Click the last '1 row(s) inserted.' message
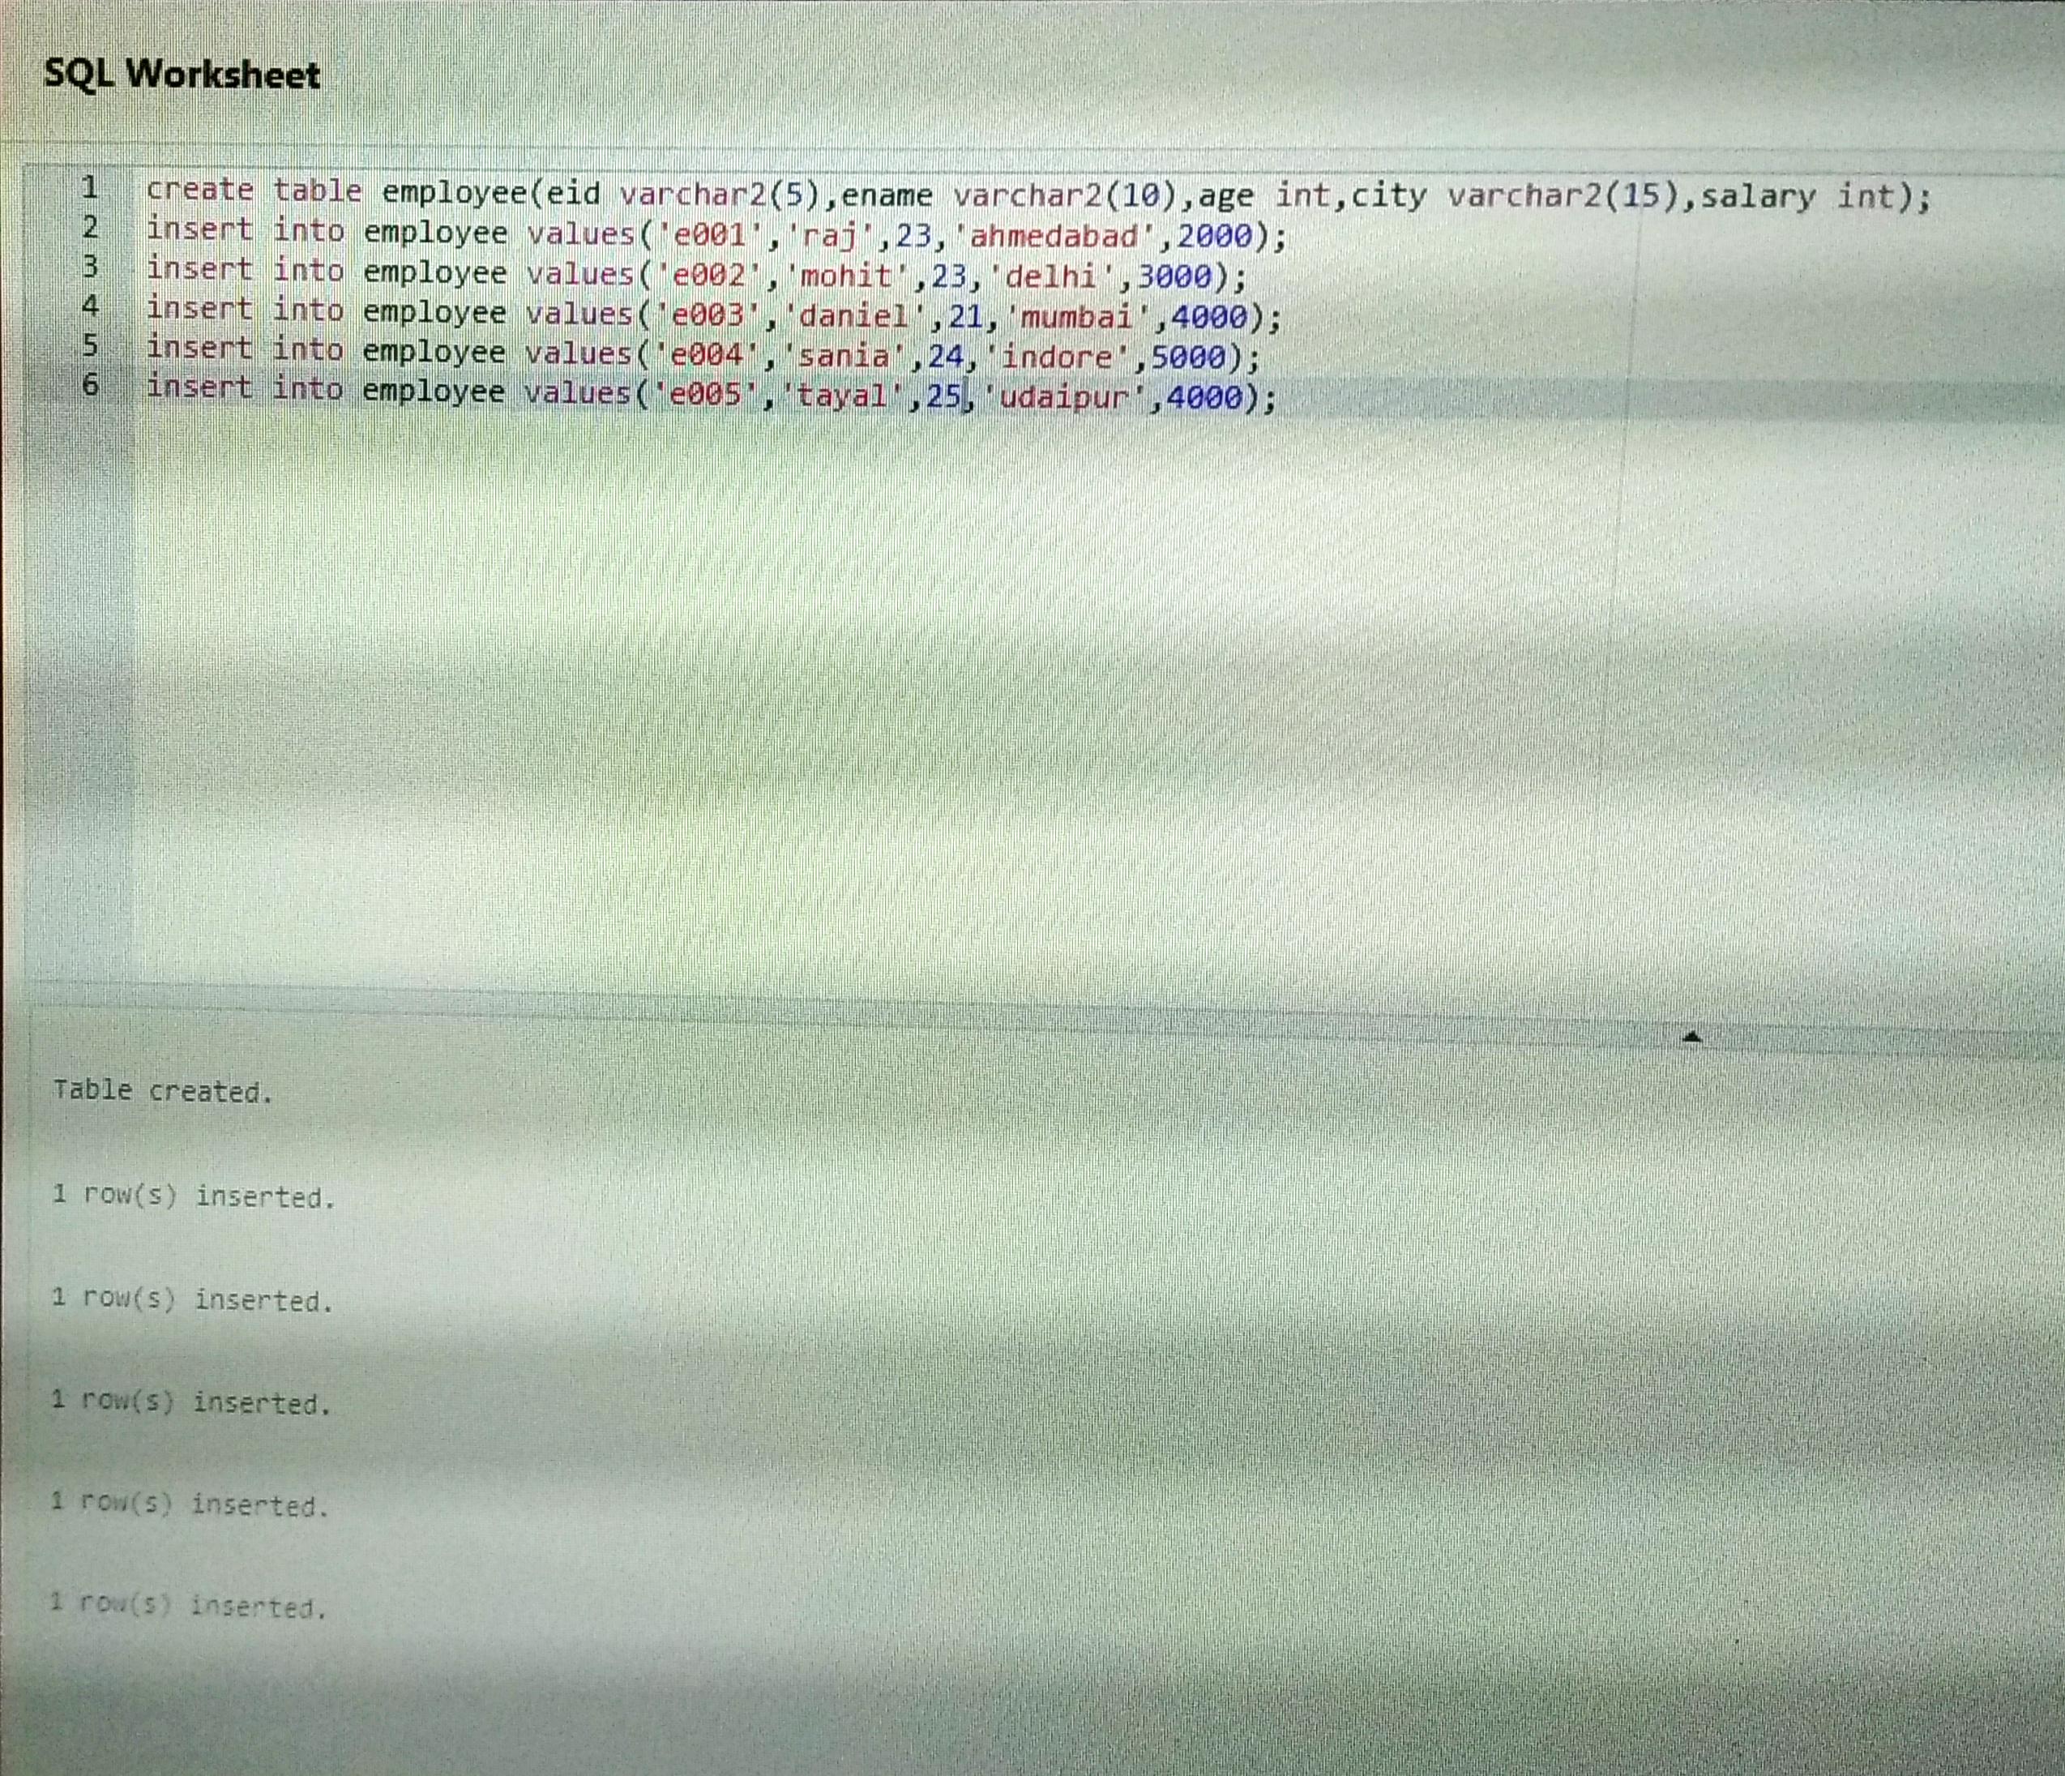Screen dimensions: 2065x1776 click(187, 1607)
